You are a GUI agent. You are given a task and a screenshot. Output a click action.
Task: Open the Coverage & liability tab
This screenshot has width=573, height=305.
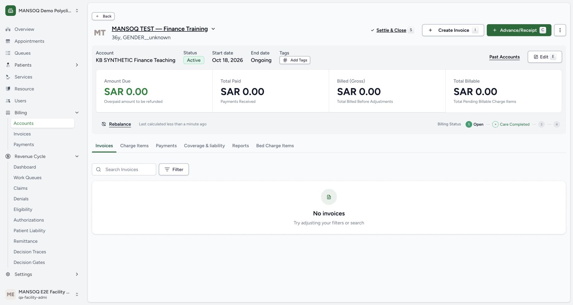point(204,146)
